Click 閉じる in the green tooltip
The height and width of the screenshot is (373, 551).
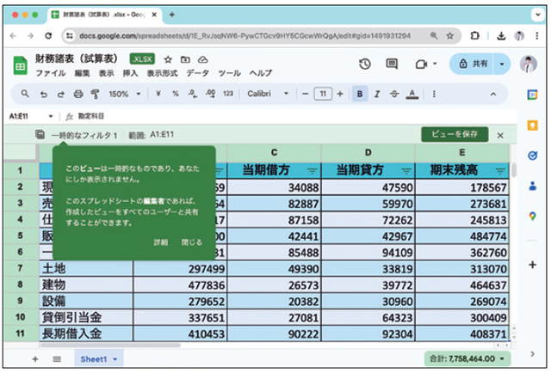[x=192, y=242]
